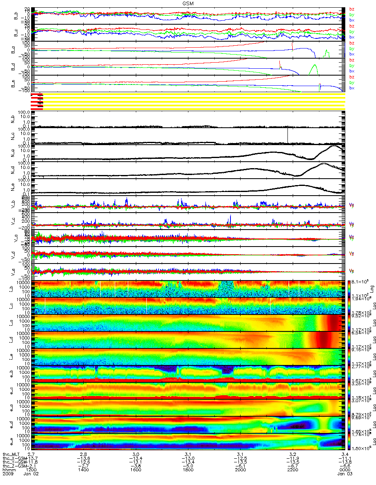Click the red bz legend of B_b
The image size is (376, 485).
pos(352,9)
